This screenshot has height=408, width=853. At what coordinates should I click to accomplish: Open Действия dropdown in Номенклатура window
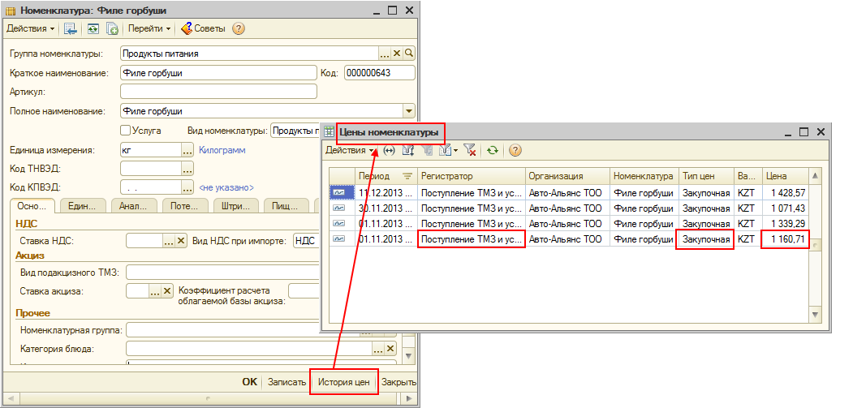(30, 28)
